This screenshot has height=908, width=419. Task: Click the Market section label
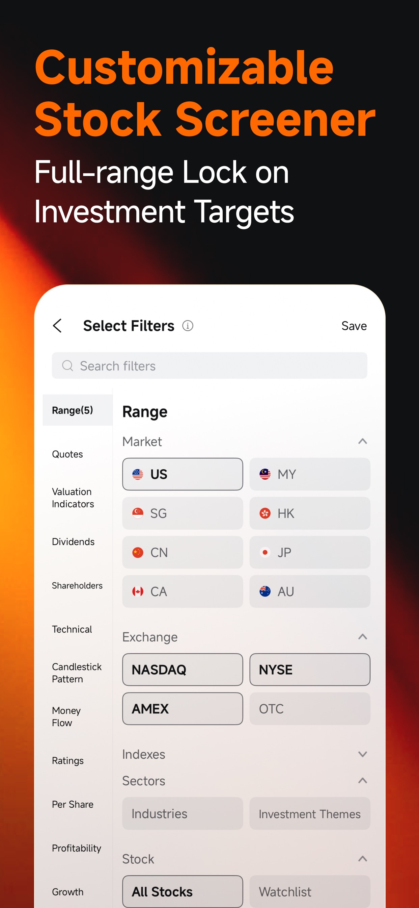142,441
